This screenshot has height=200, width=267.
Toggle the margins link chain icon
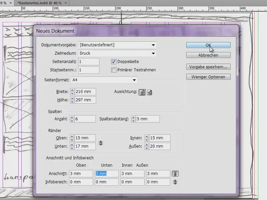coord(101,143)
